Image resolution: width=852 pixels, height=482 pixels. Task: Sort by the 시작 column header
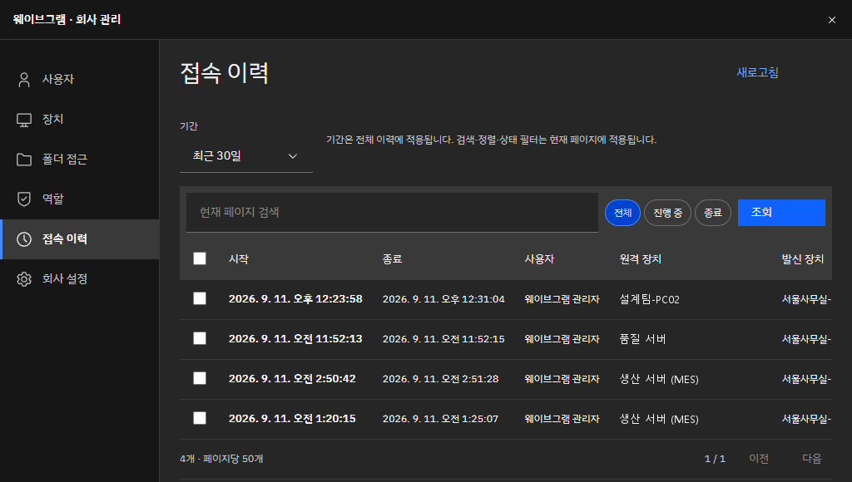coord(239,259)
